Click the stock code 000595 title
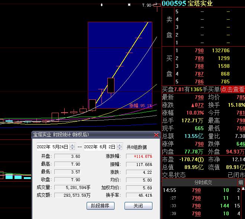This screenshot has height=219, width=245. coord(174,3)
